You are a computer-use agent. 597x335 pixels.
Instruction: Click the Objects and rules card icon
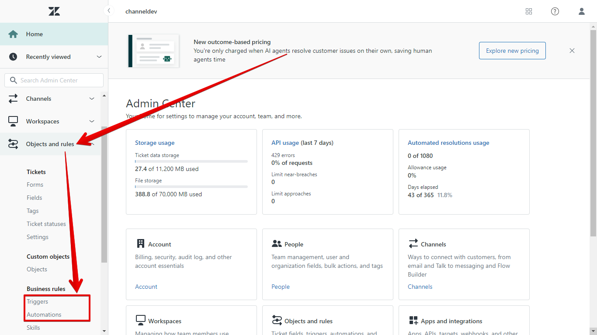(277, 321)
